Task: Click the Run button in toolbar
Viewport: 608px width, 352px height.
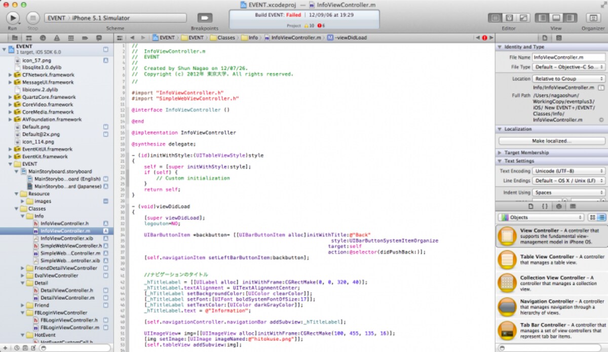Action: [13, 18]
